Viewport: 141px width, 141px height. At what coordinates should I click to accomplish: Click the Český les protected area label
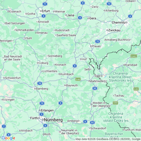pos(116,117)
